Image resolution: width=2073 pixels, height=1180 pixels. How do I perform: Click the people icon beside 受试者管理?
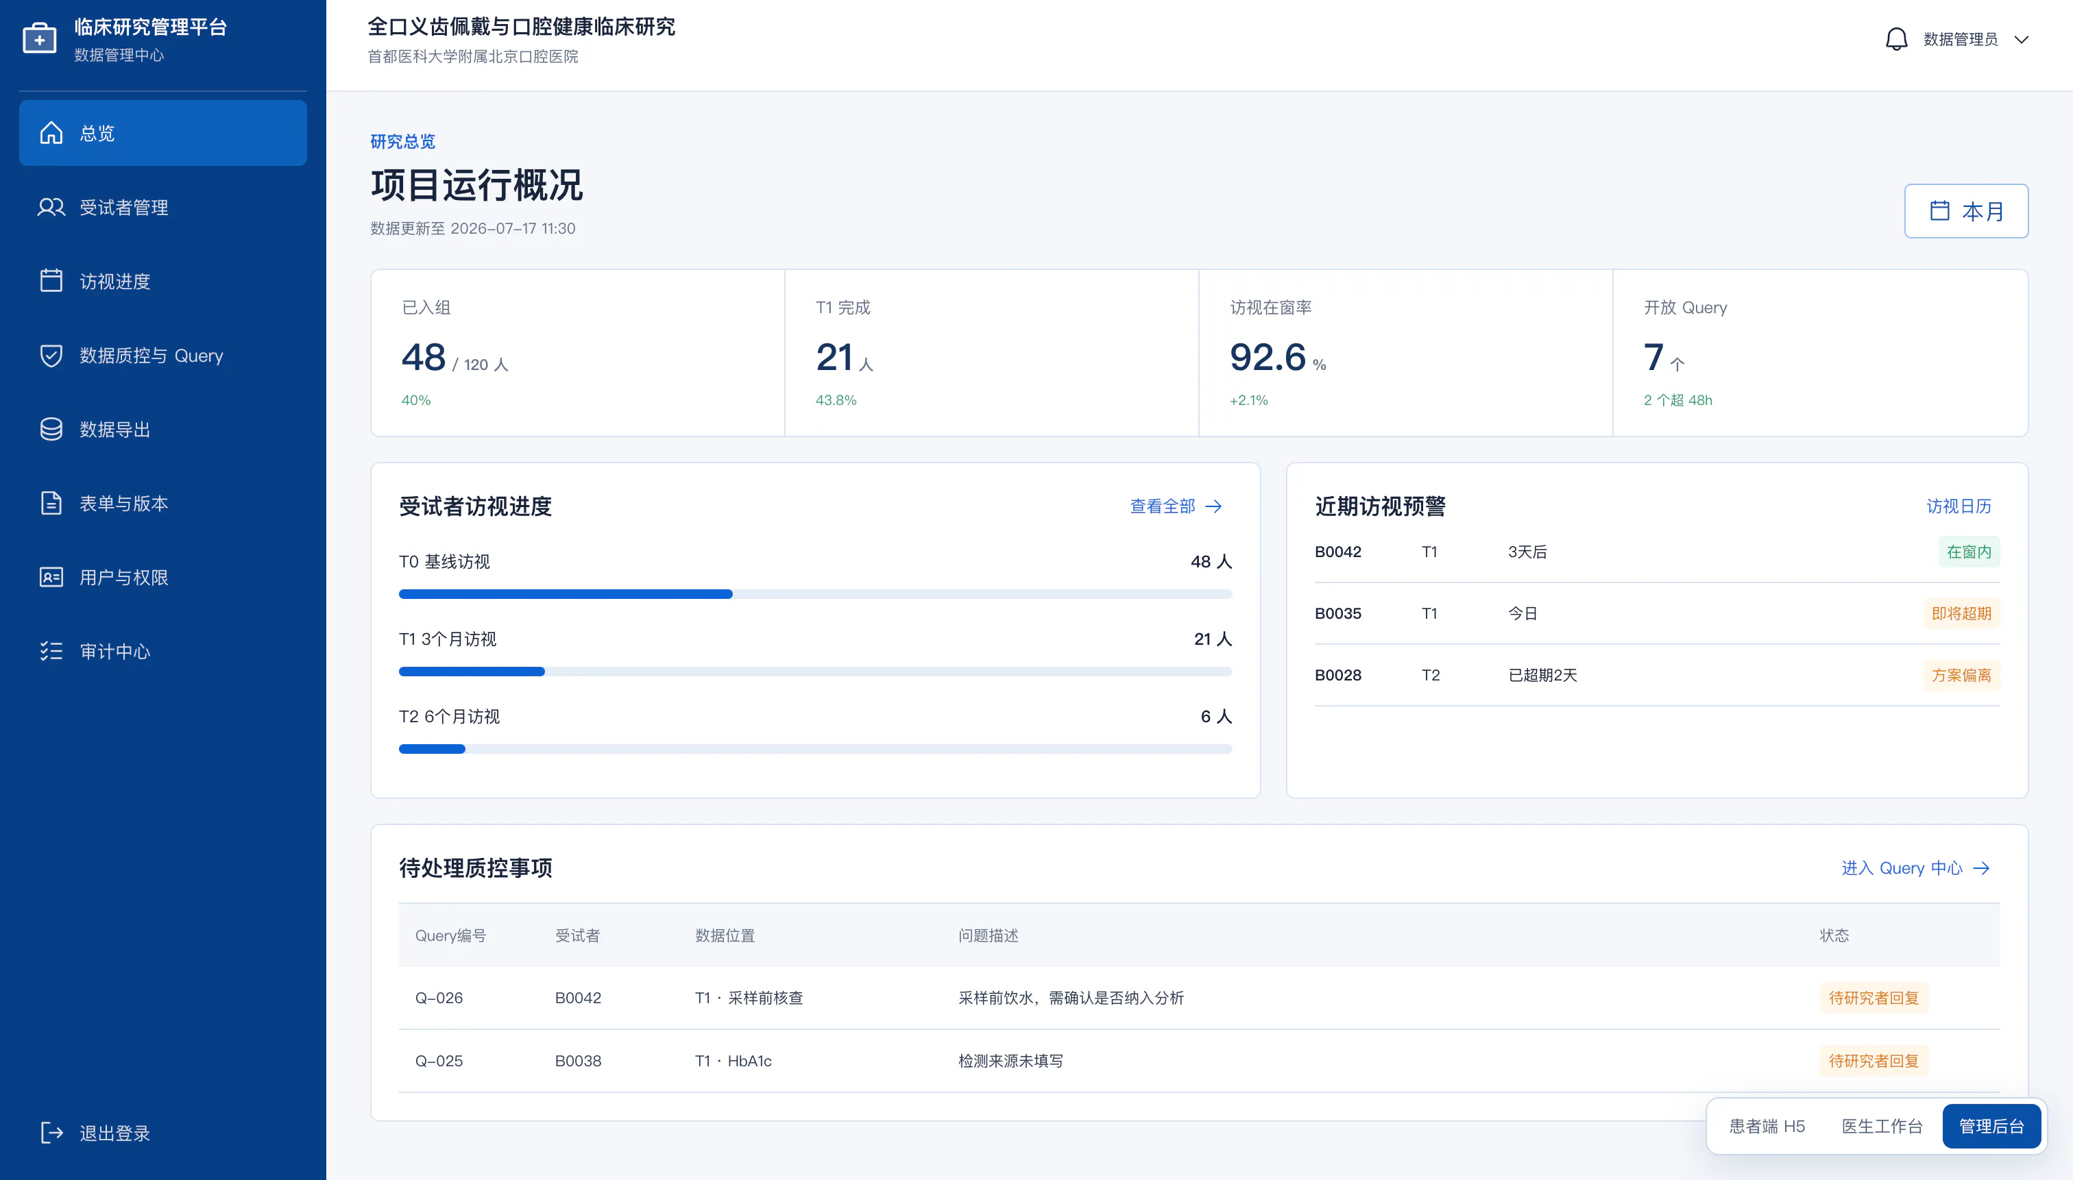(x=51, y=207)
